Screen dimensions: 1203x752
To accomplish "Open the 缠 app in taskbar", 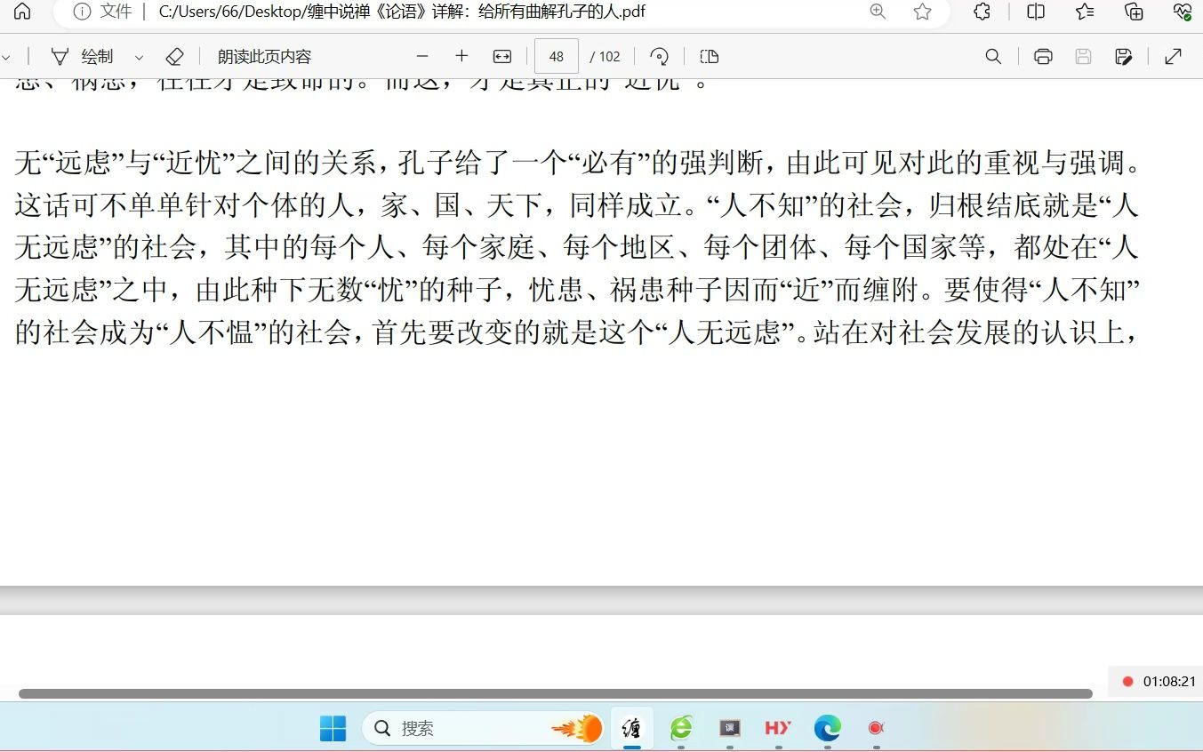I will pyautogui.click(x=632, y=728).
